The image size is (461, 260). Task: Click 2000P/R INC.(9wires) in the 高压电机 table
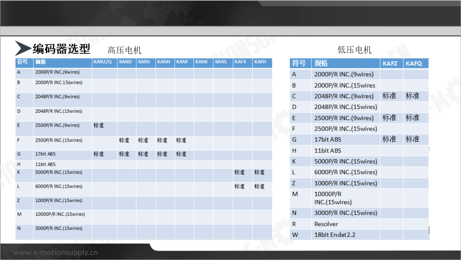pos(58,72)
